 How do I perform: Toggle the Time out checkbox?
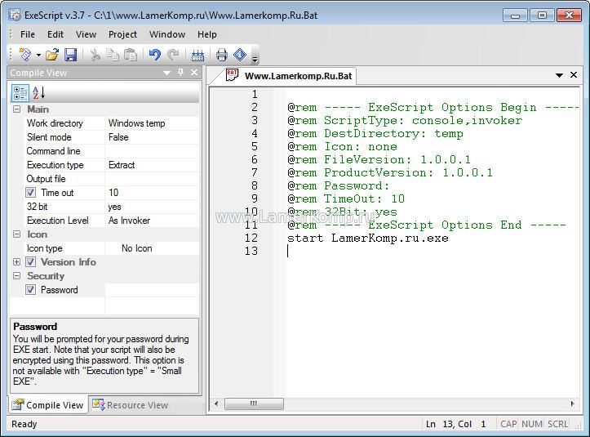click(30, 193)
